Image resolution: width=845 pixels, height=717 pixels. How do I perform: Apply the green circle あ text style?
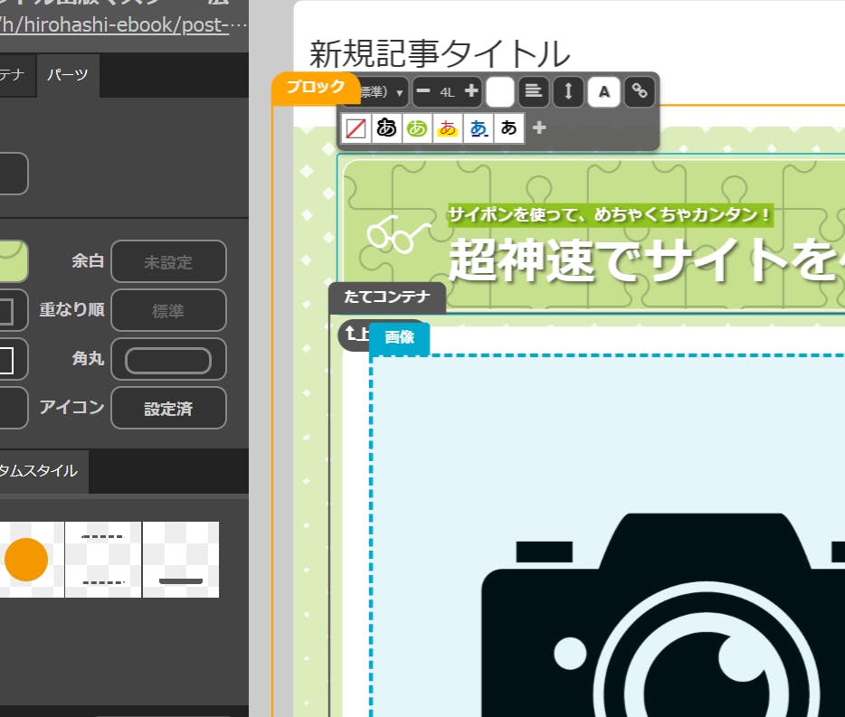point(417,128)
